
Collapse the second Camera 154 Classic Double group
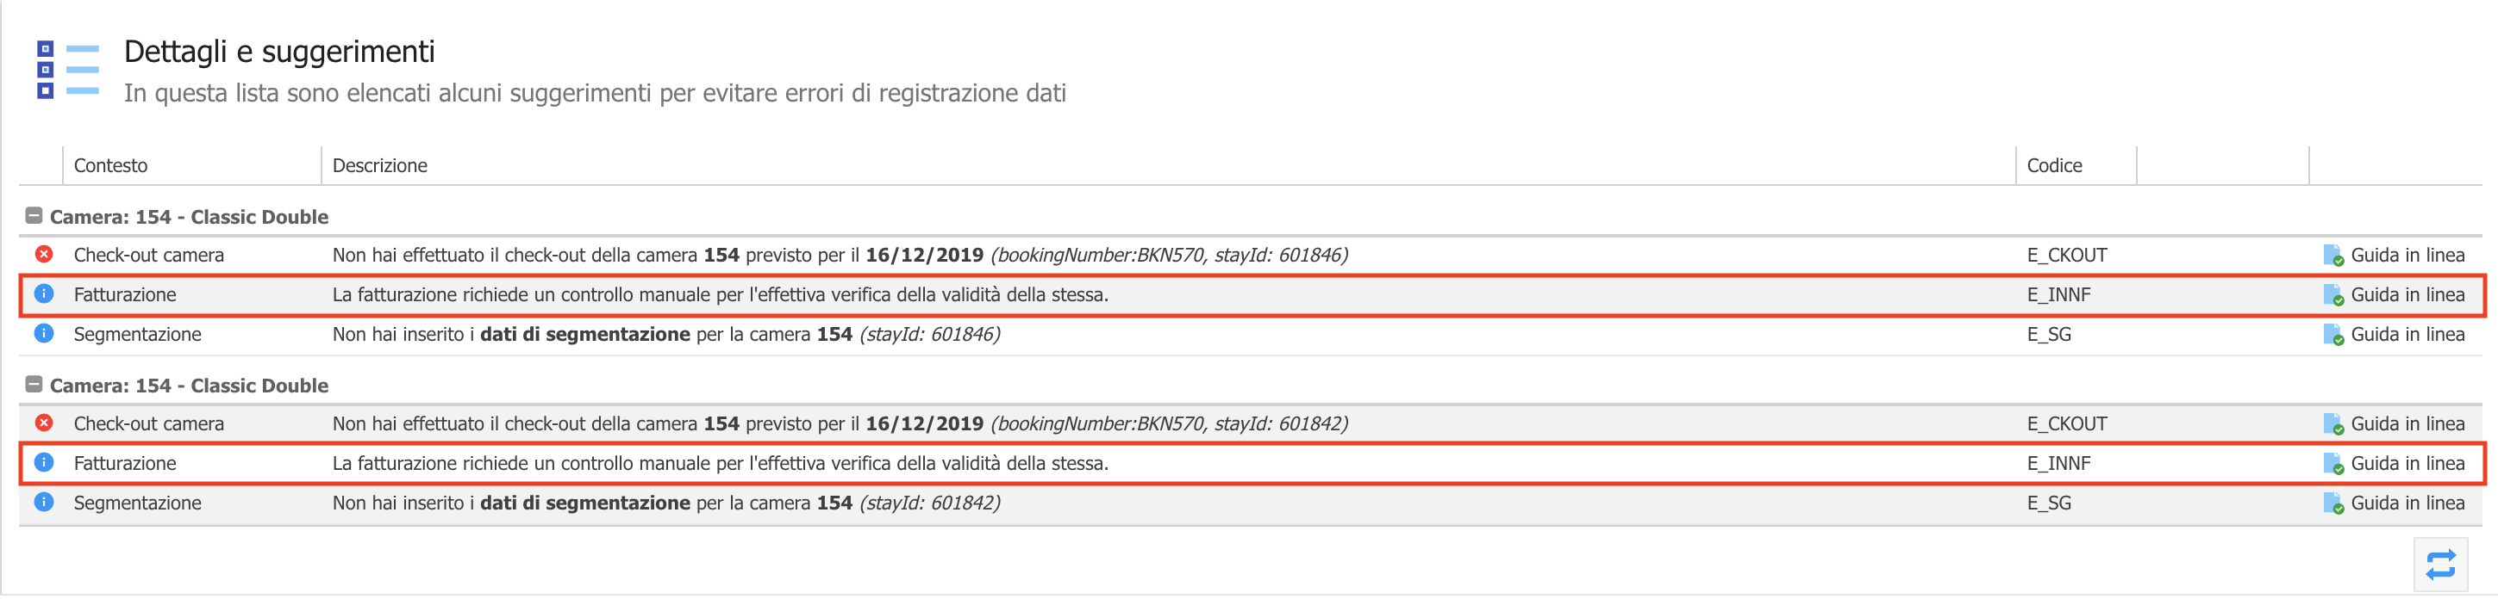coord(34,384)
